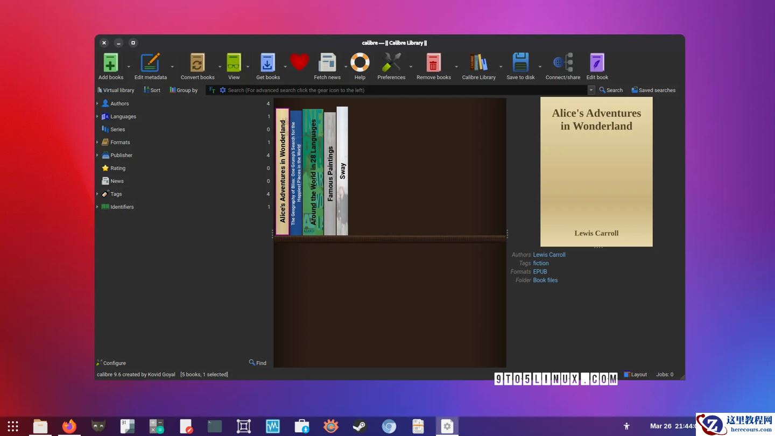Open Firefox from the taskbar

tap(69, 426)
